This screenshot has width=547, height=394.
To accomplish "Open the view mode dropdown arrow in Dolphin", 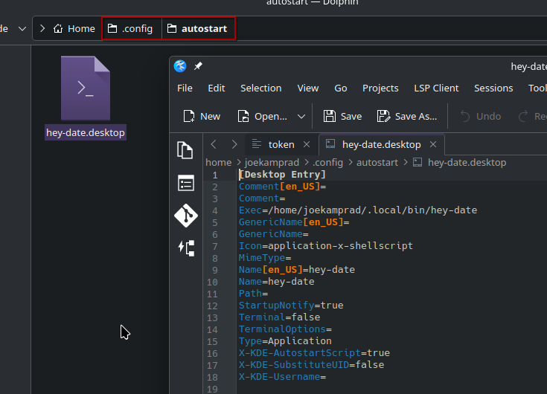I will (x=22, y=28).
